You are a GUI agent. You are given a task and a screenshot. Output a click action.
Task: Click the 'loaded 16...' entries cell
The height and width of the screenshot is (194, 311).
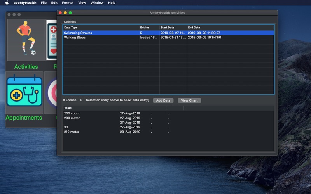coord(149,37)
